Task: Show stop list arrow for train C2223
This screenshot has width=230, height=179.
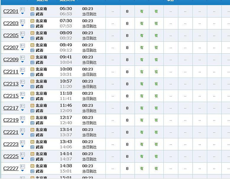Action: (x=22, y=147)
